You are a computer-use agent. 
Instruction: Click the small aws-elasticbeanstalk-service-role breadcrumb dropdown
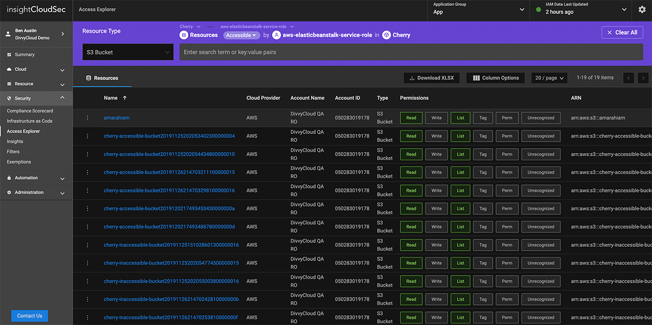(257, 26)
